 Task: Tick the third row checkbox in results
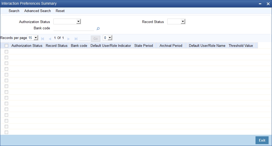point(7,63)
